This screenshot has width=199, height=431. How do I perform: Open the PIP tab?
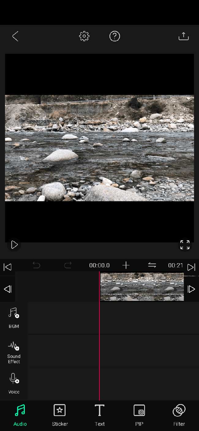139,415
